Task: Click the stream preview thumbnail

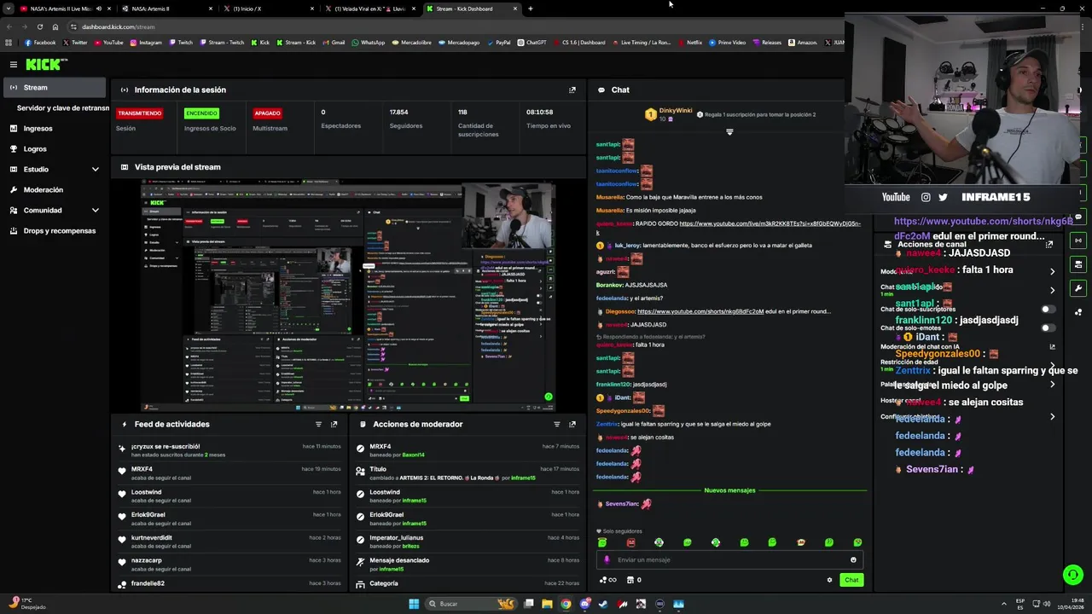Action: click(348, 294)
